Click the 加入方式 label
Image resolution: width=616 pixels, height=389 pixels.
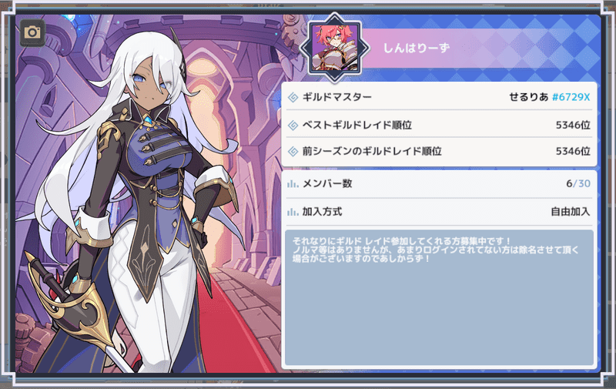coord(322,212)
